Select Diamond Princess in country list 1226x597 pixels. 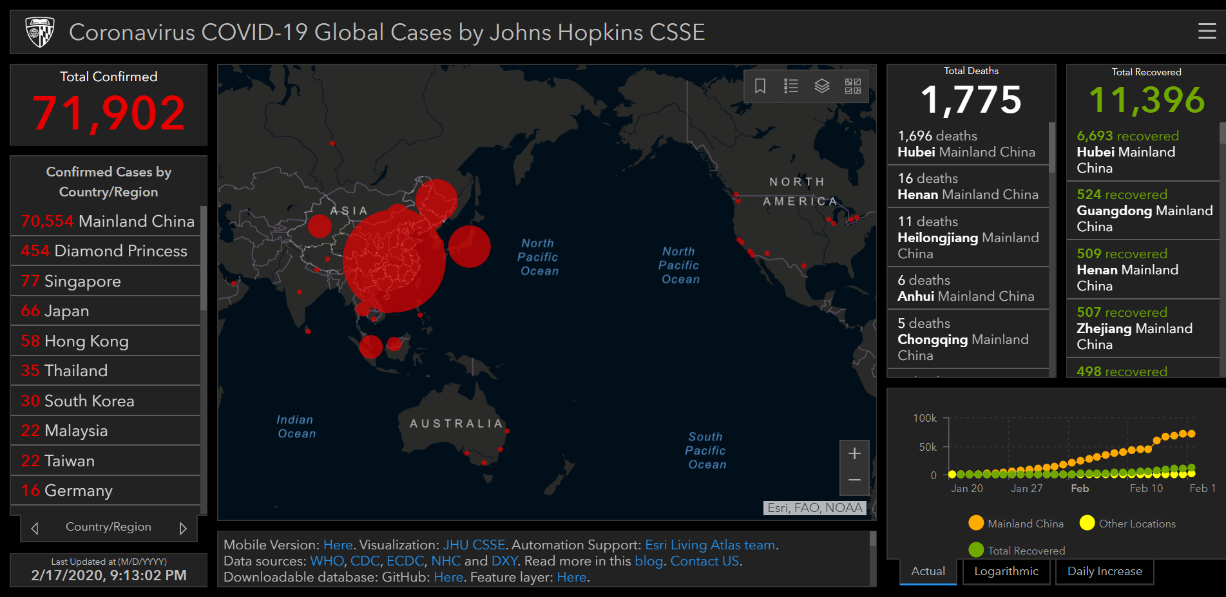[106, 251]
